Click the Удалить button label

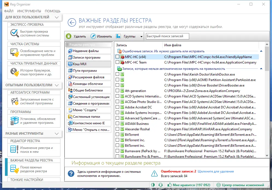tap(80, 36)
